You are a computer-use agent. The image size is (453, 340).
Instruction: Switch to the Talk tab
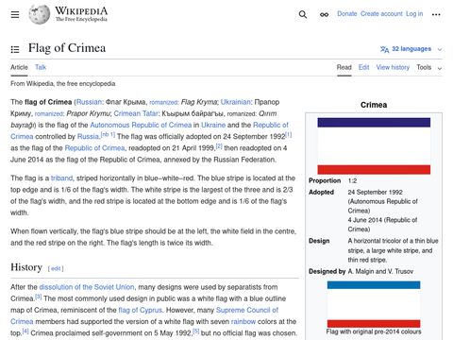tap(41, 67)
